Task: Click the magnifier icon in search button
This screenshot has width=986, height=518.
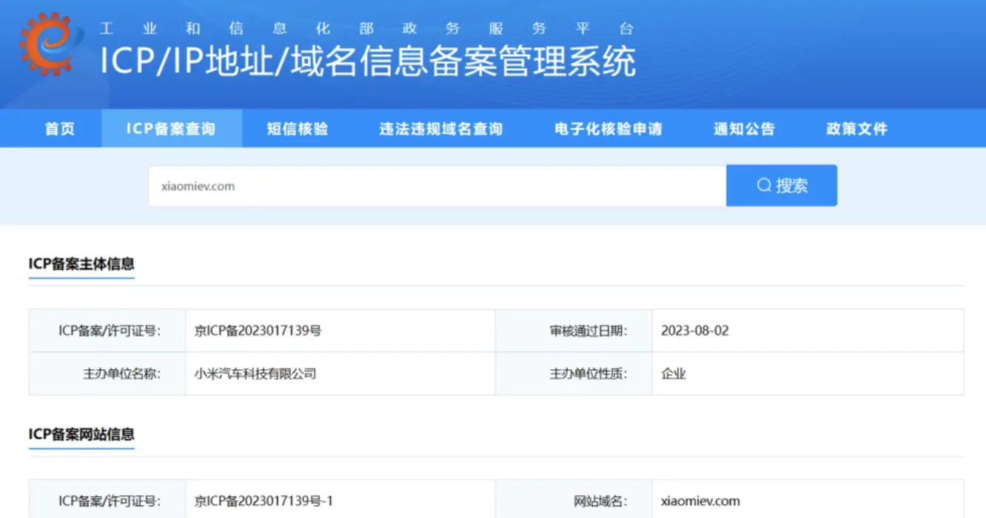Action: tap(764, 186)
